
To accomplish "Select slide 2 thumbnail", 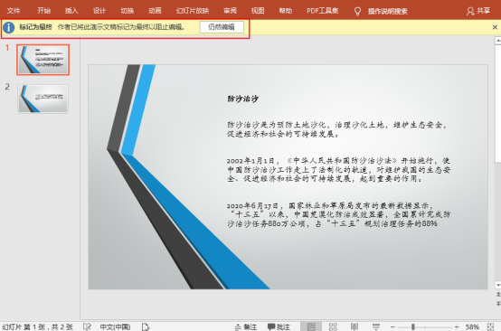I will pyautogui.click(x=43, y=99).
